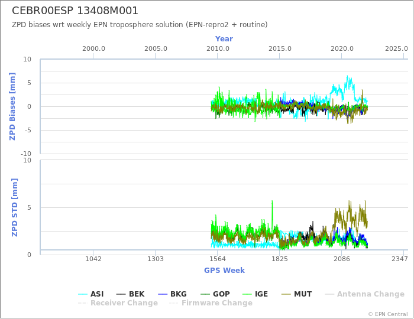Viewport: 414px width, 319px height.
Task: Enable the Firmware Change legend item
Action: tap(211, 303)
